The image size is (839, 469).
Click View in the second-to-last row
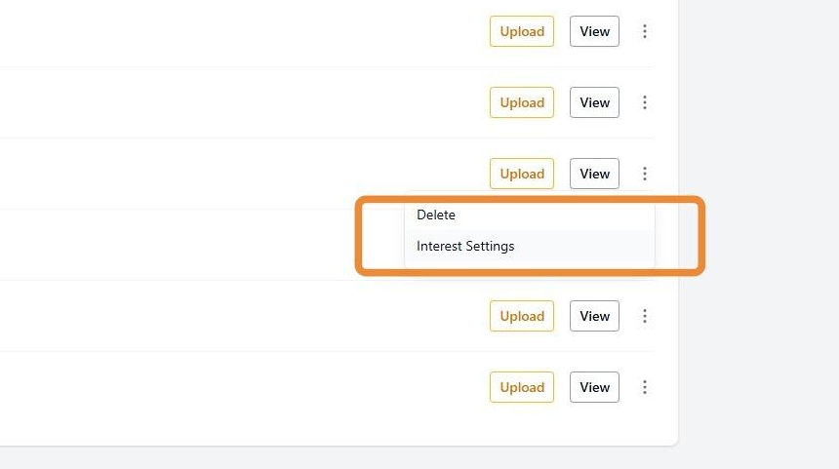(x=594, y=316)
